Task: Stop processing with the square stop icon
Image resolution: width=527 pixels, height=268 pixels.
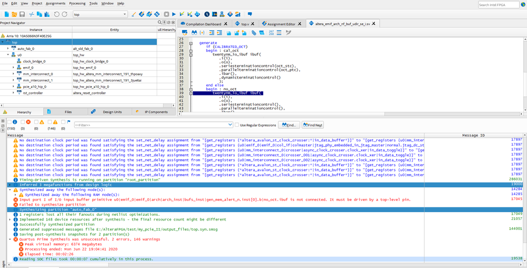Action: (166, 14)
